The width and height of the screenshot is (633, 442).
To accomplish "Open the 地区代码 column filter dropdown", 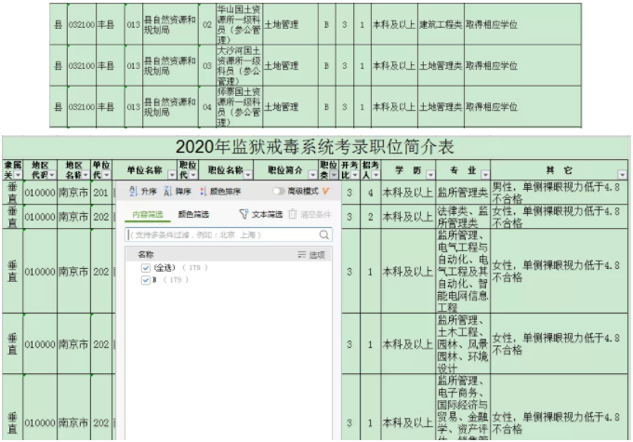I will 52,175.
